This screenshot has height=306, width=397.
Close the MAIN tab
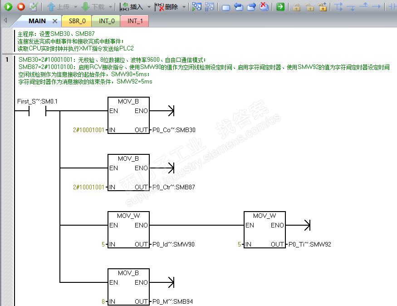click(55, 21)
